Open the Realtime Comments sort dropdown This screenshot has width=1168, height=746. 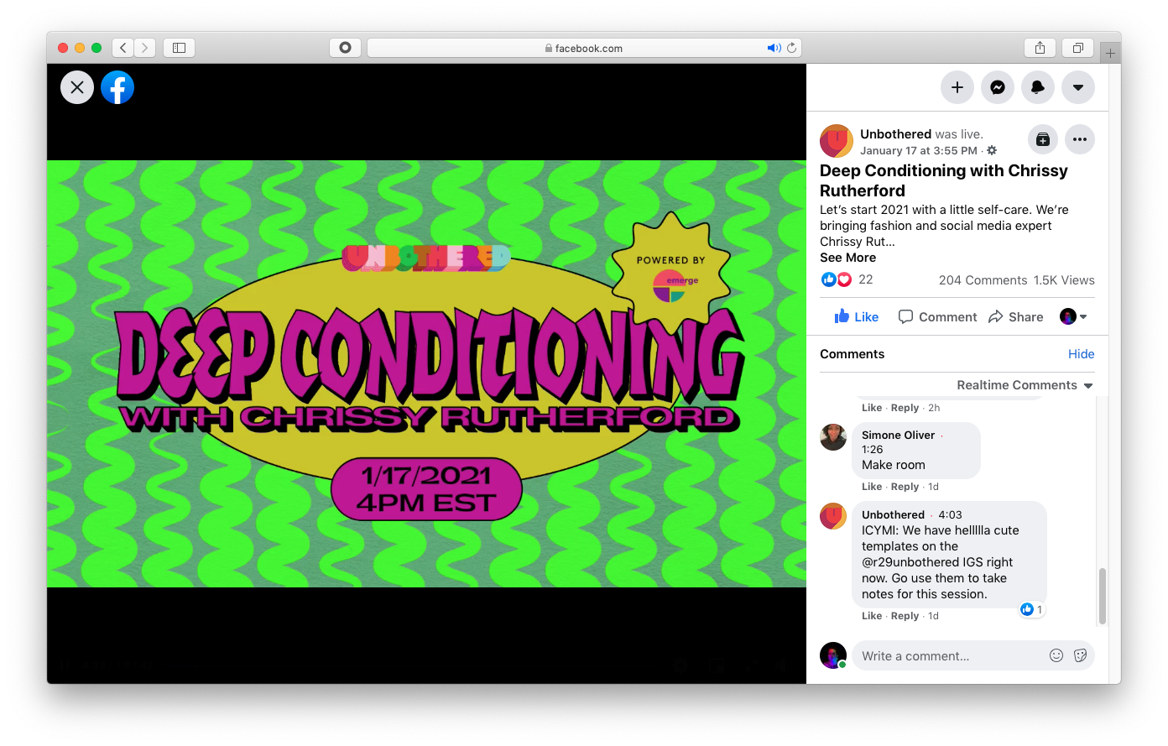coord(1025,385)
